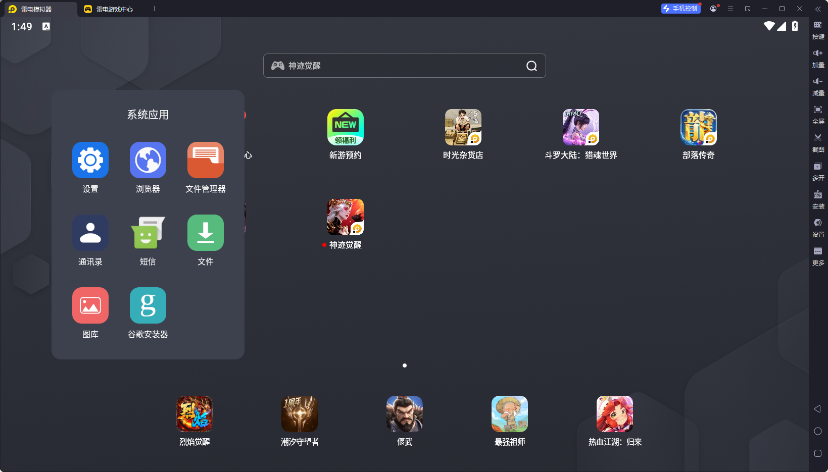Open the 文件 downloads app
The height and width of the screenshot is (472, 828).
pyautogui.click(x=206, y=233)
